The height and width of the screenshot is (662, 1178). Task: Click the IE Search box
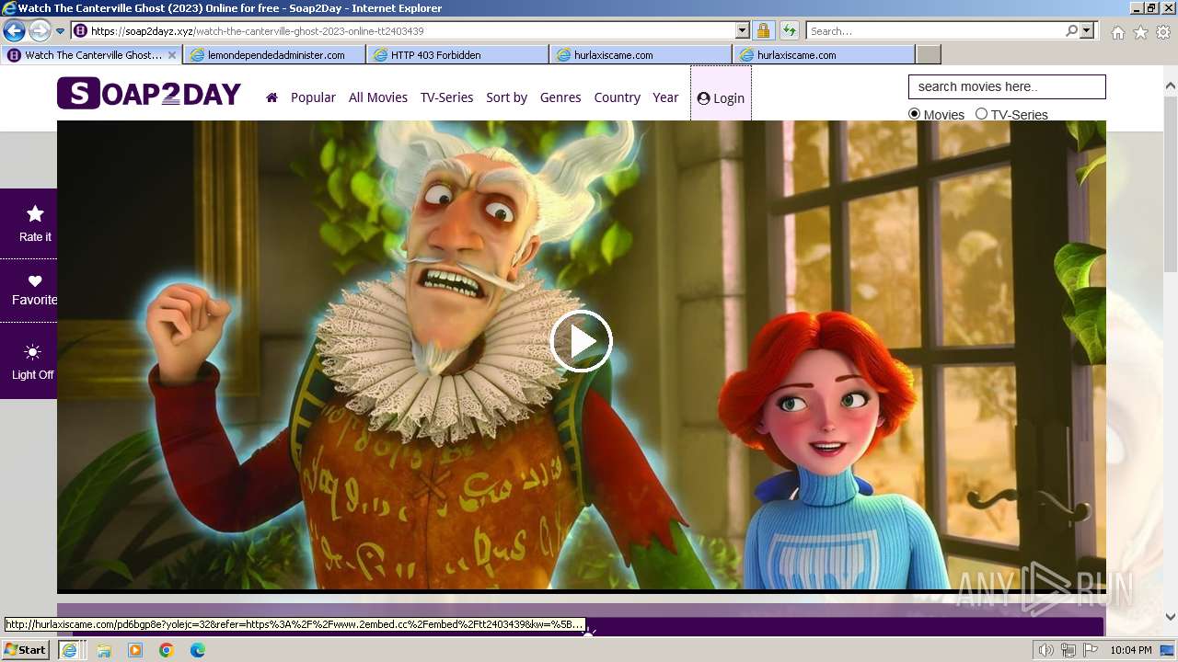(934, 30)
